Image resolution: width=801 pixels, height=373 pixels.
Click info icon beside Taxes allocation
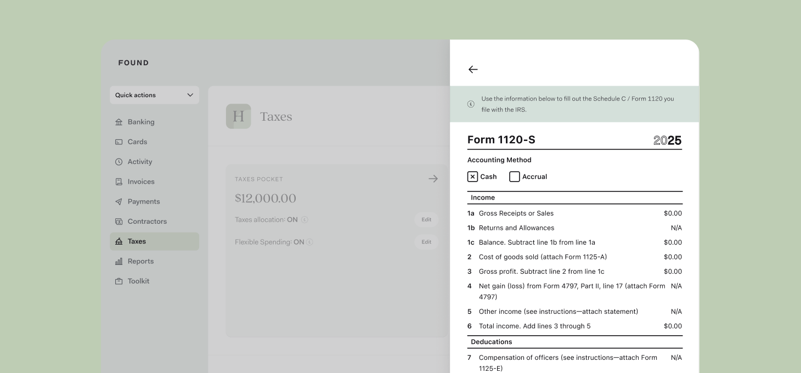[x=304, y=219]
